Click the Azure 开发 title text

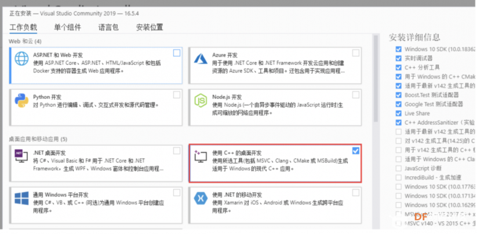tap(225, 55)
